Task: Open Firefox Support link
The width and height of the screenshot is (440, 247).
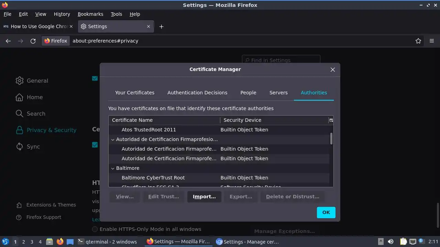Action: click(39, 217)
